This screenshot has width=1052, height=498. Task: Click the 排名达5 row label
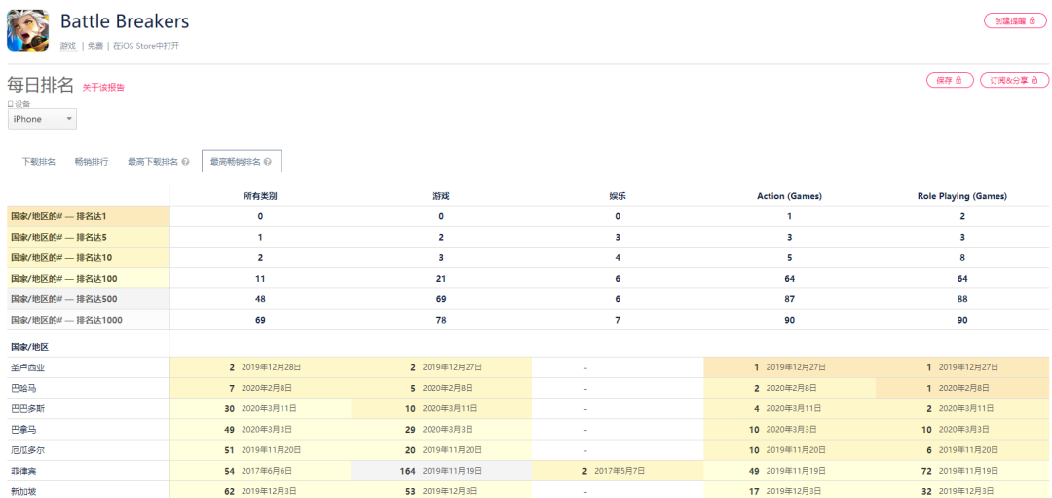89,237
